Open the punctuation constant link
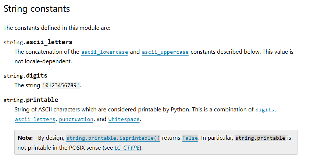317x157 pixels. click(x=76, y=119)
